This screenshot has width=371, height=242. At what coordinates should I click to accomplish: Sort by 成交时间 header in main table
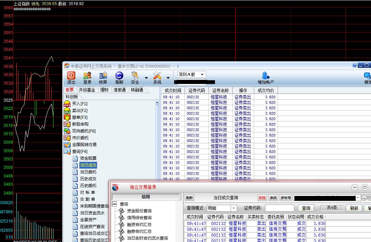(173, 90)
